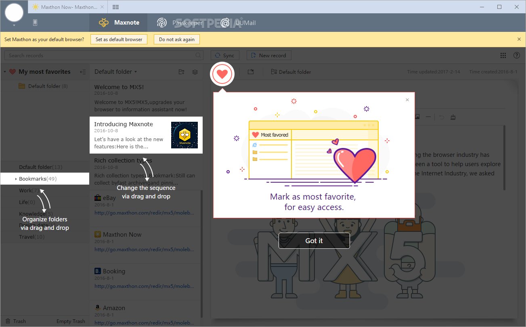Viewport: 526px width, 327px height.
Task: Set Maxthon as default browser
Action: click(x=119, y=40)
